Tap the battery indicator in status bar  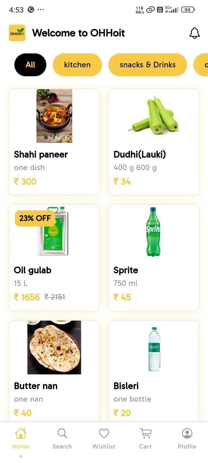click(188, 10)
